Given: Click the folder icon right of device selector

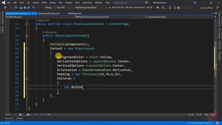Looking at the screenshot, I should click(x=158, y=8).
